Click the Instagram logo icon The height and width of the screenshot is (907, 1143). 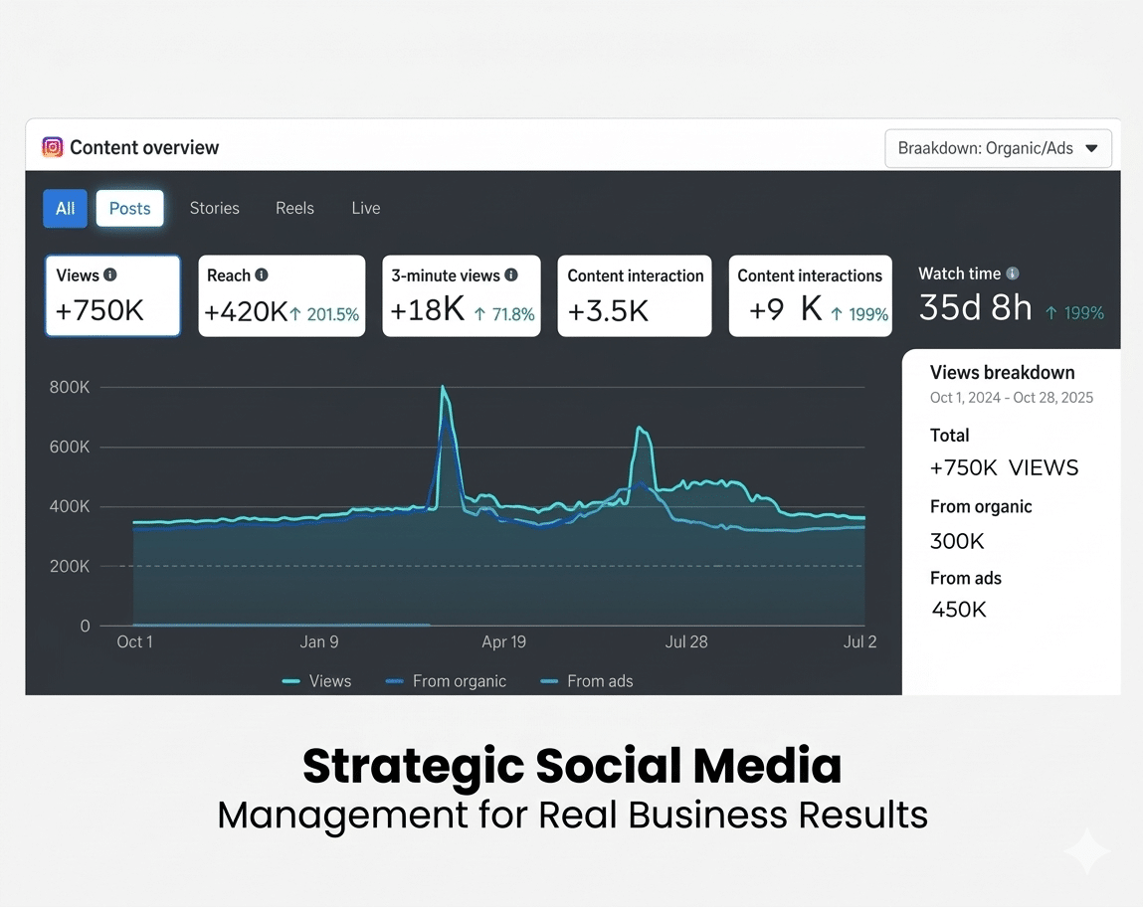(x=53, y=148)
